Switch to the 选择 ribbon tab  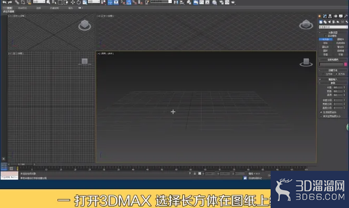tap(39, 8)
